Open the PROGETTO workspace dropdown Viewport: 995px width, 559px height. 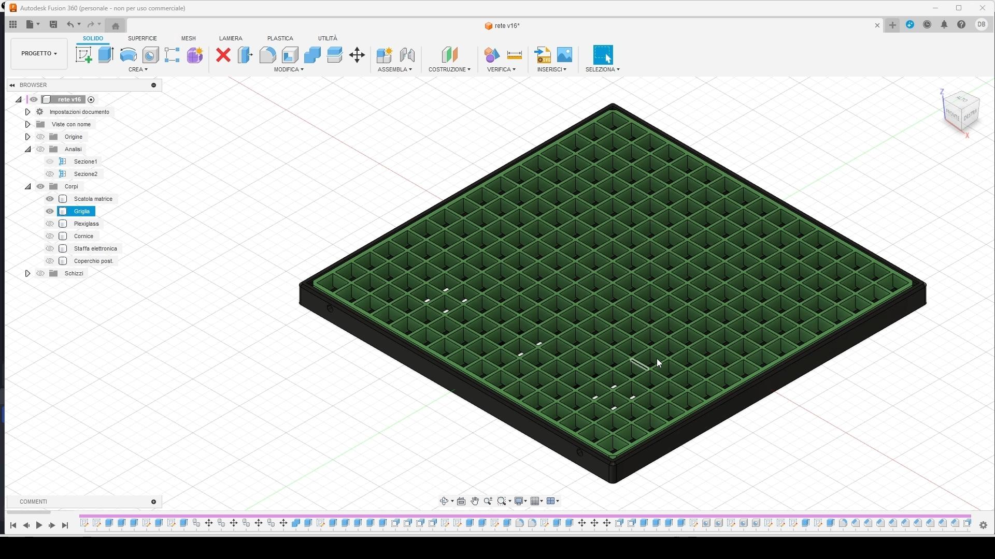click(x=39, y=53)
